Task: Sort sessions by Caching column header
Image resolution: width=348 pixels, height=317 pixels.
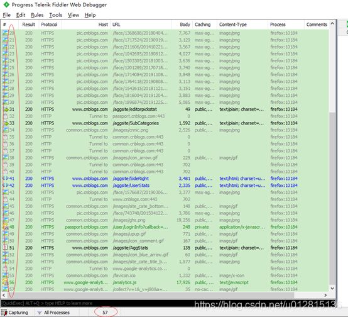Action: tap(205, 25)
